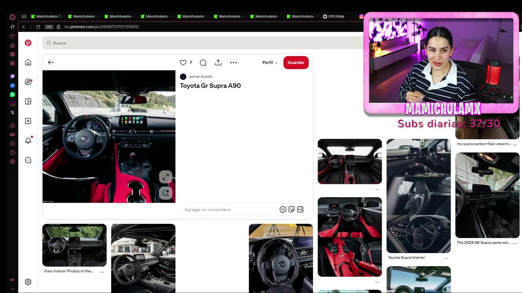Toggle the VPN badge in address bar
The image size is (522, 293).
[49, 27]
